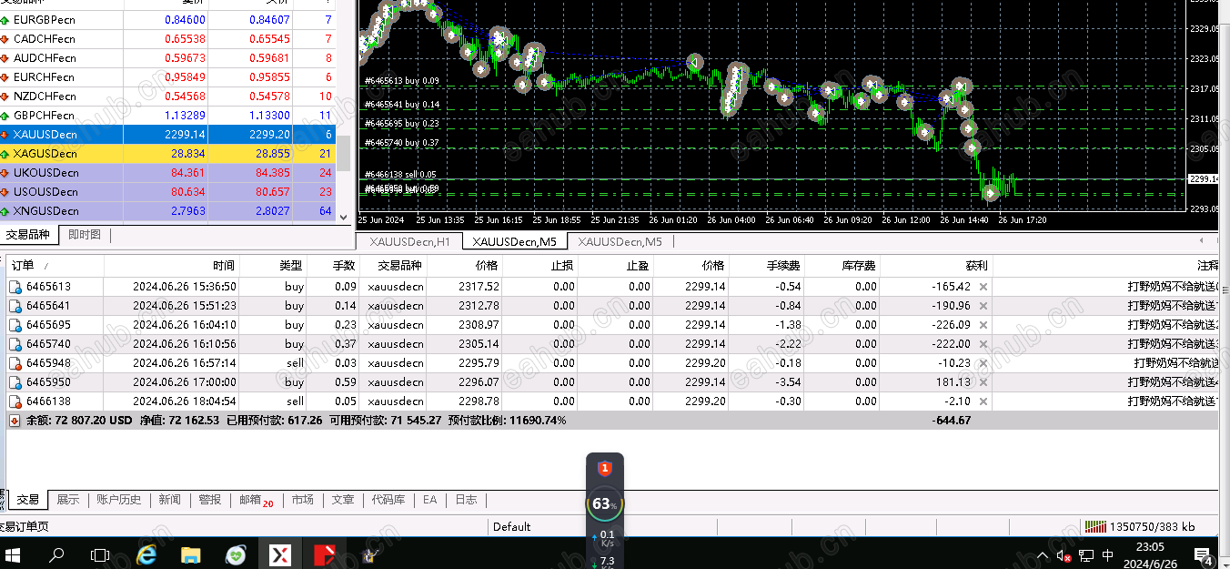Screen dimensions: 1230x569
Task: Click the order icon for ticket 6465613
Action: (x=15, y=287)
